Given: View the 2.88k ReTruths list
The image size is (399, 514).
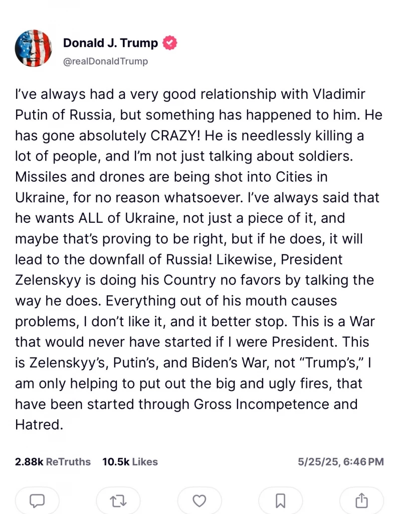Looking at the screenshot, I should pyautogui.click(x=53, y=462).
